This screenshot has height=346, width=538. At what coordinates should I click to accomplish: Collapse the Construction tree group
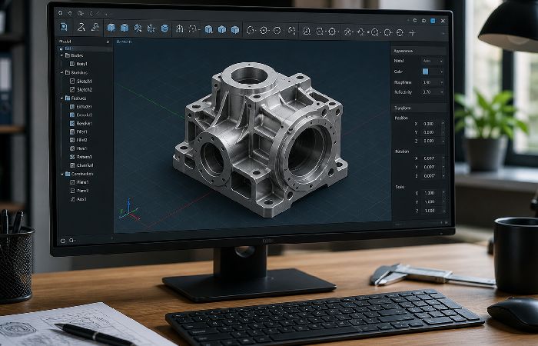(62, 174)
